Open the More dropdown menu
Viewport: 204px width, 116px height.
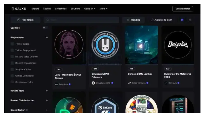[104, 9]
